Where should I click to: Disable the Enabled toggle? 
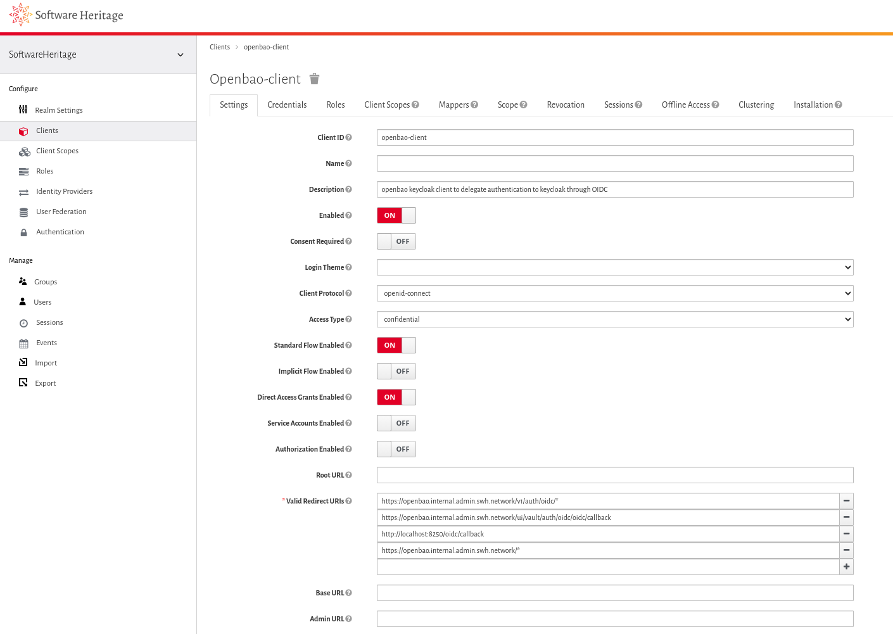click(x=396, y=215)
